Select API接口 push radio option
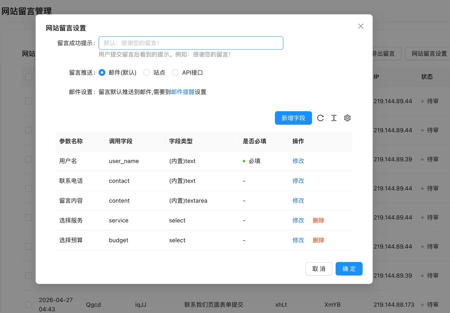 pos(175,72)
